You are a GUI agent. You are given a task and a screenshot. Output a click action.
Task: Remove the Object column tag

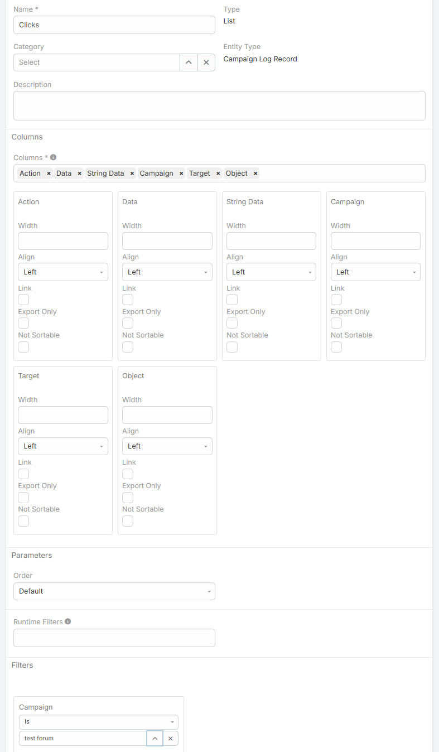point(255,173)
